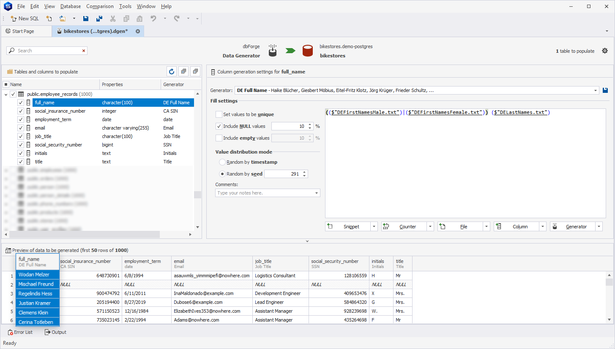Open the Error List panel
This screenshot has width=615, height=349.
20,332
